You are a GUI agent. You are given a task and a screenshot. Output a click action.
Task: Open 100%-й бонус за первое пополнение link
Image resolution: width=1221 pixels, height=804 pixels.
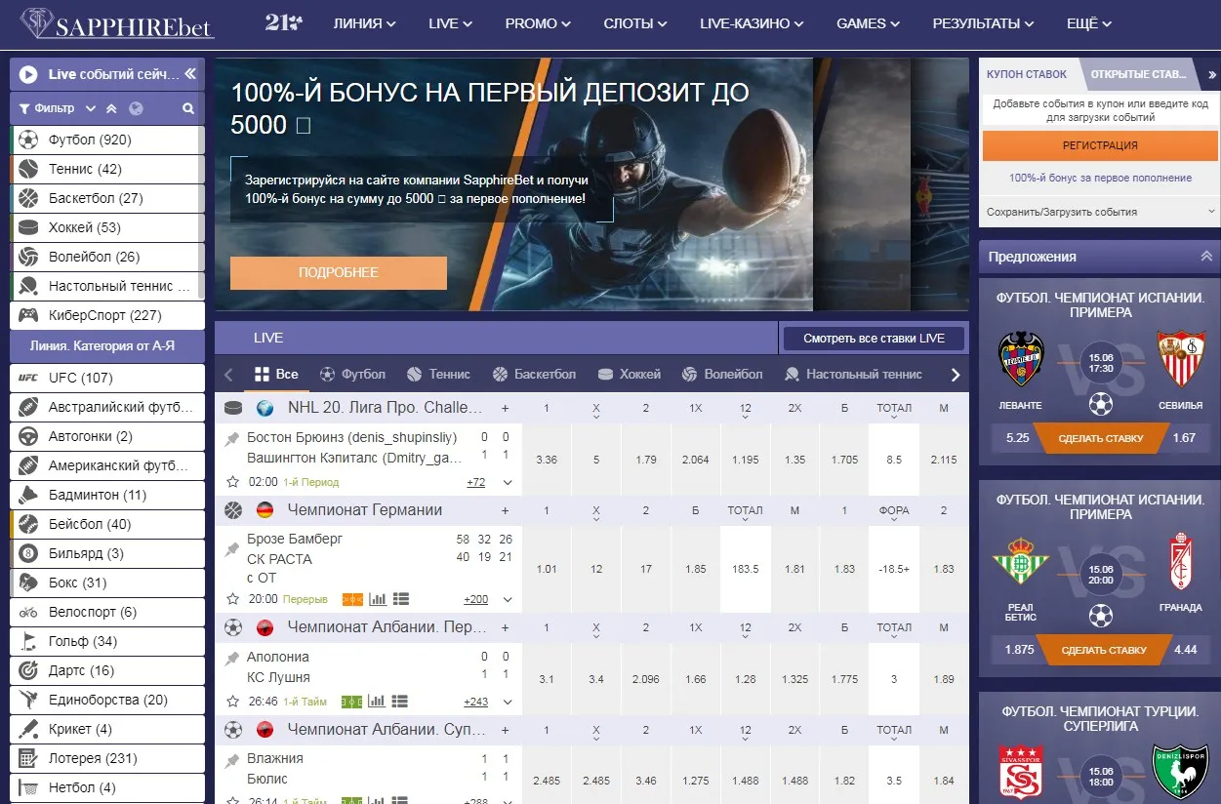coord(1100,178)
